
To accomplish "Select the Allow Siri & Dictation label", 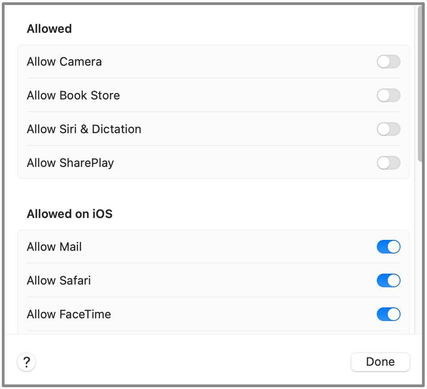I will pyautogui.click(x=84, y=129).
